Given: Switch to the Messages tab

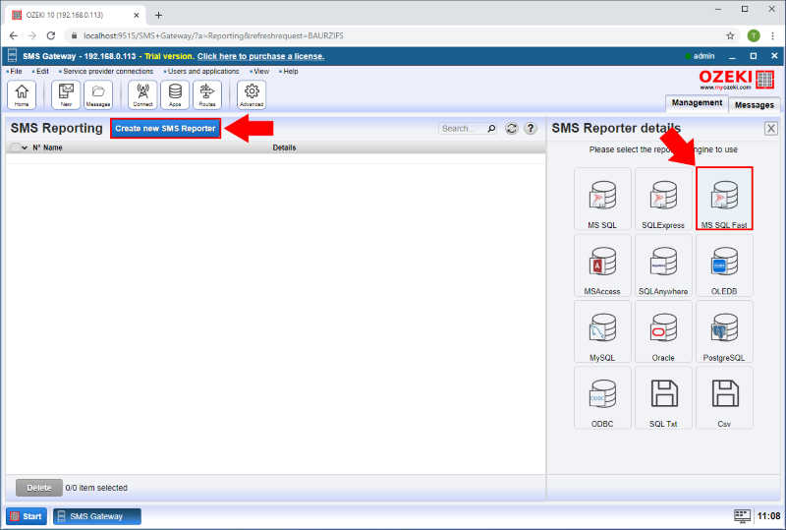Looking at the screenshot, I should click(x=754, y=105).
